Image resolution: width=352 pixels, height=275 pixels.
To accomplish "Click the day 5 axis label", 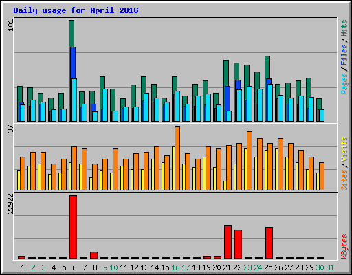I will pos(64,267).
